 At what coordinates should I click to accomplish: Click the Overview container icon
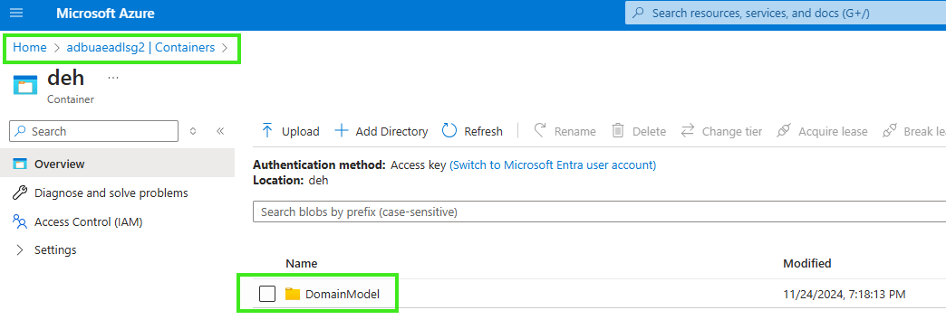(x=21, y=164)
